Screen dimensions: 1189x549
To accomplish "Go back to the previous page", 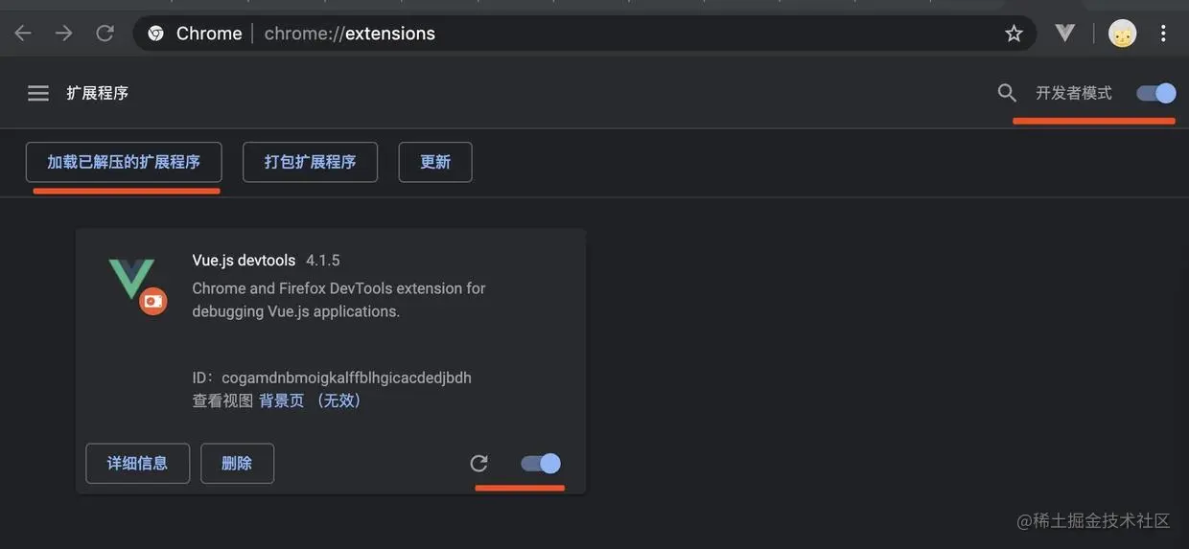I will (x=23, y=34).
